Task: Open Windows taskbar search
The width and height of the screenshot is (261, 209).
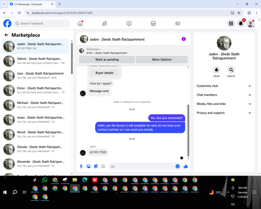Action: click(15, 192)
